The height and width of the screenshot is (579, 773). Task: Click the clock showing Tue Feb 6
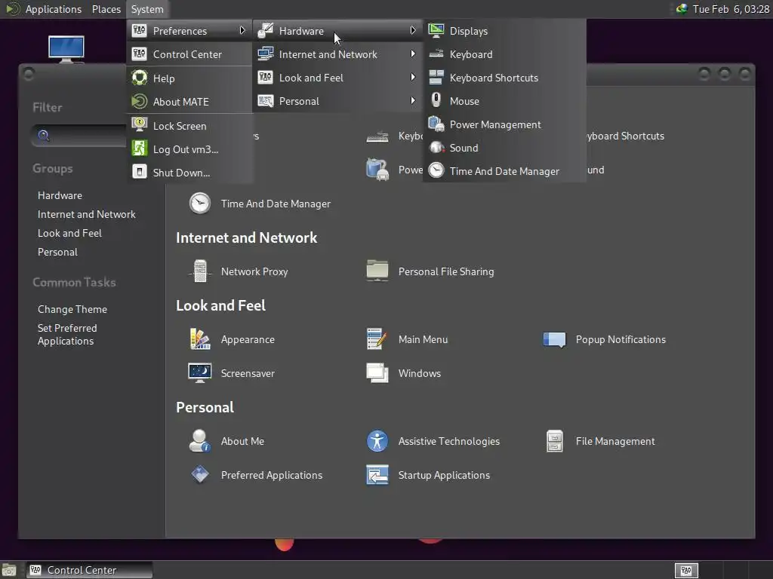pos(731,9)
